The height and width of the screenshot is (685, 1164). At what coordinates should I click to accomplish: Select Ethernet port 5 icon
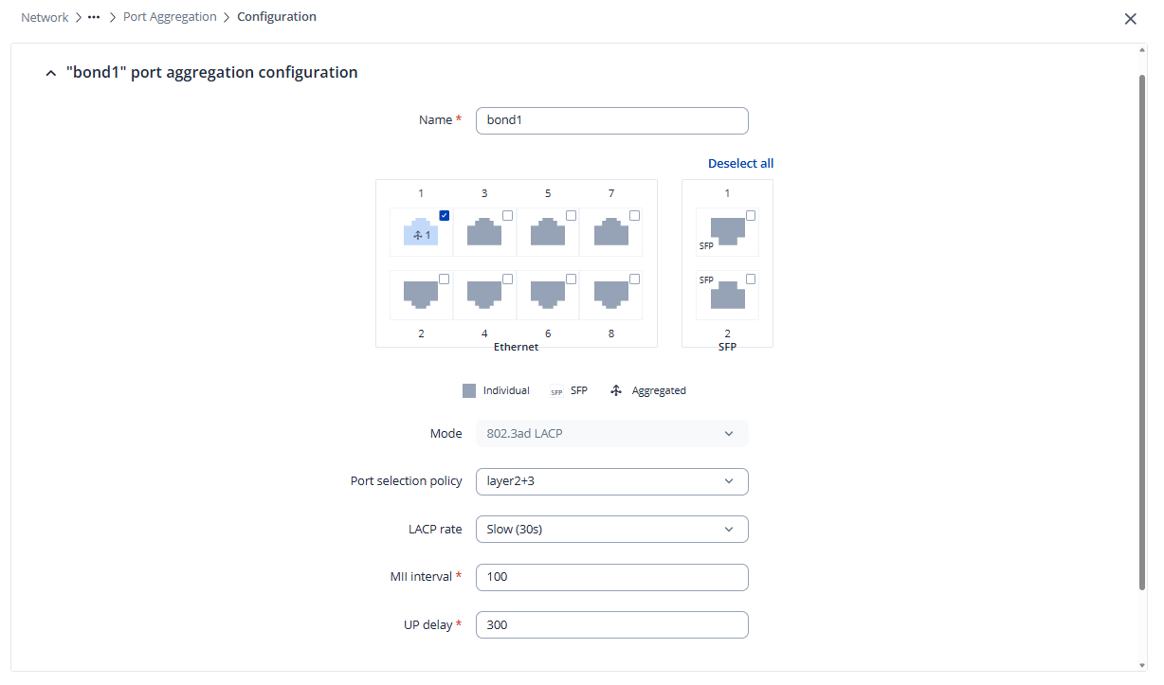point(548,233)
